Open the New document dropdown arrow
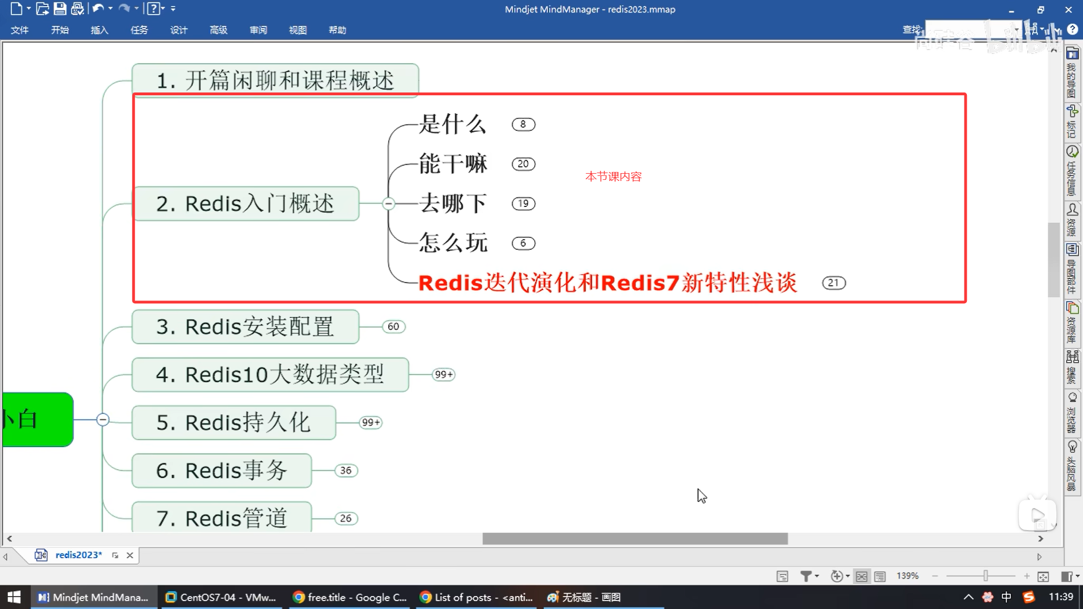The width and height of the screenshot is (1083, 609). click(28, 8)
